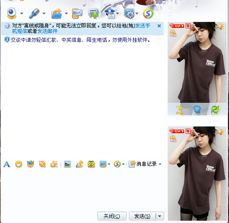Open the emoticon smiley picker
The height and width of the screenshot is (223, 229).
[19, 164]
